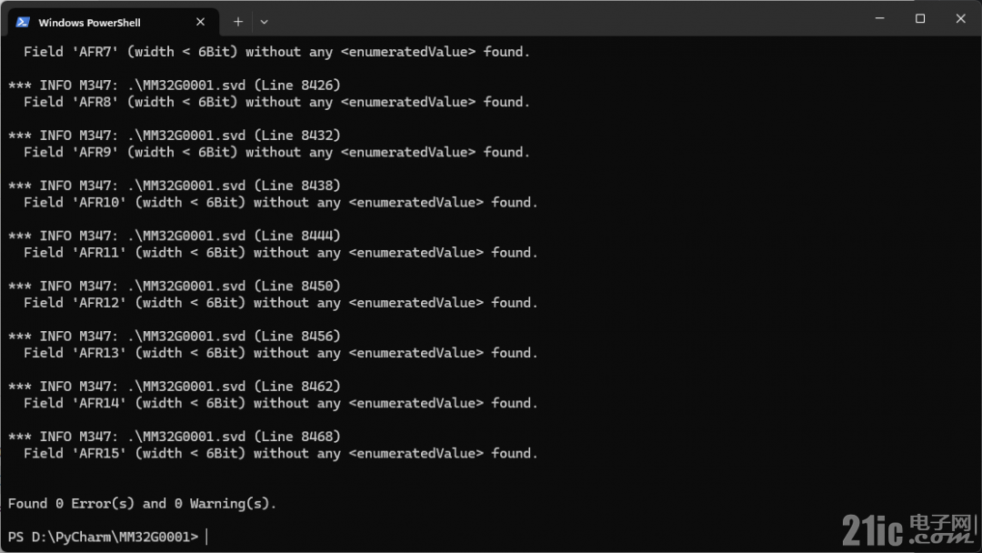
Task: Close the terminal window
Action: click(961, 19)
